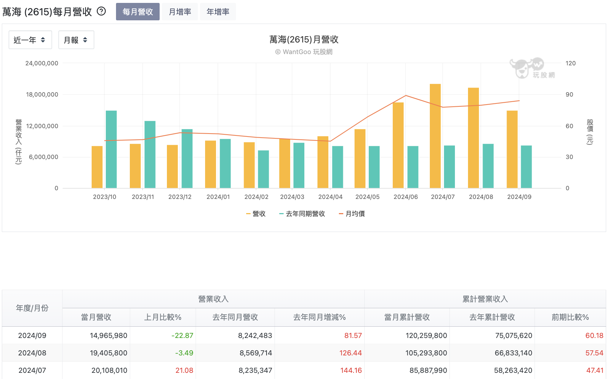
Task: Click the 前期比較% column header
Action: [570, 317]
